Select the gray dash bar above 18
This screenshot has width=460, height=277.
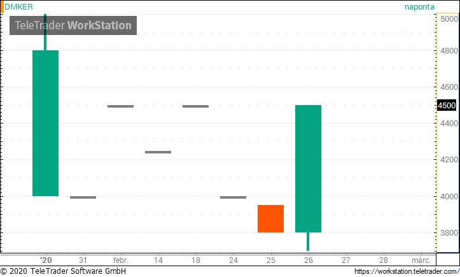click(x=196, y=106)
